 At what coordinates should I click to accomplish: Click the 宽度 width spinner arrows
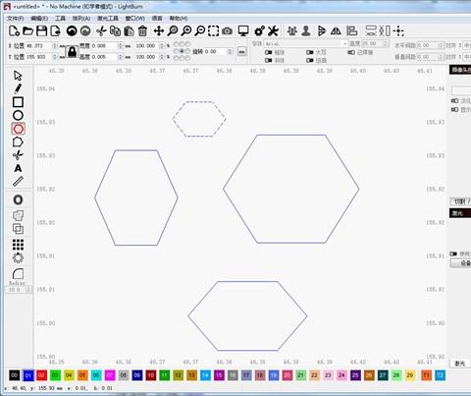click(121, 46)
